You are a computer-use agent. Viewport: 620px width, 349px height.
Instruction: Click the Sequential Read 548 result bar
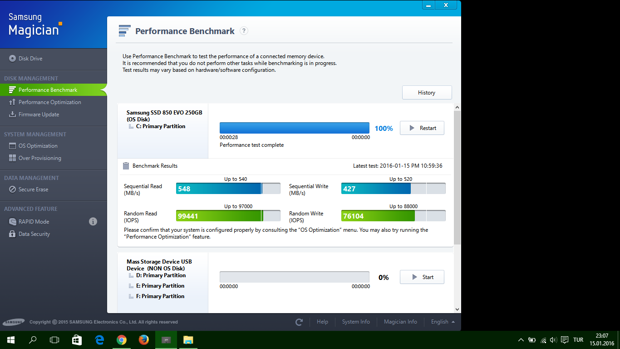click(x=228, y=189)
